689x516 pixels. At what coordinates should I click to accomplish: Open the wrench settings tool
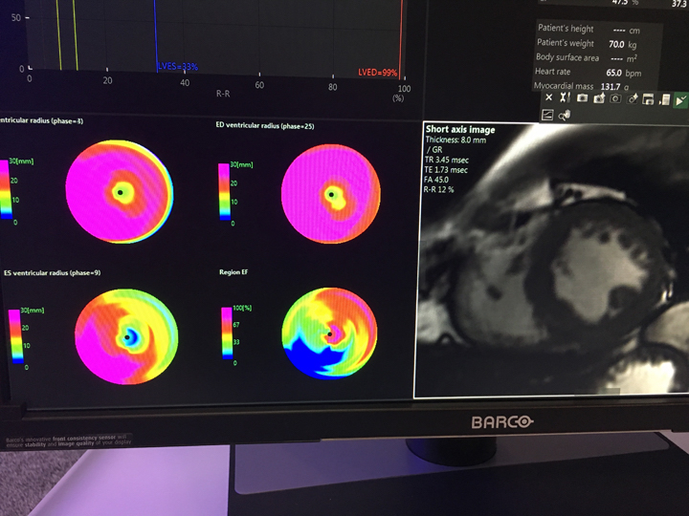pos(564,98)
